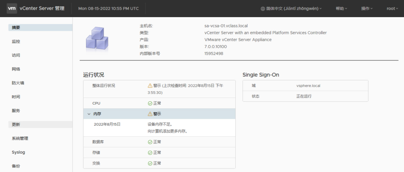Click the database normal checkmark icon
The image size is (404, 172).
click(150, 142)
